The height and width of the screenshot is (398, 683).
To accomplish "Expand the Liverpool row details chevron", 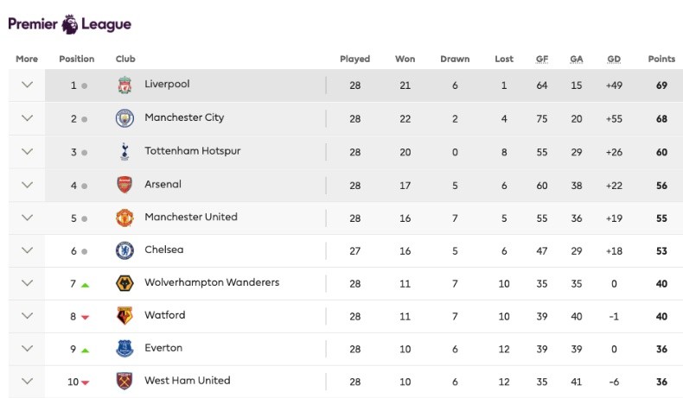I will 27,85.
